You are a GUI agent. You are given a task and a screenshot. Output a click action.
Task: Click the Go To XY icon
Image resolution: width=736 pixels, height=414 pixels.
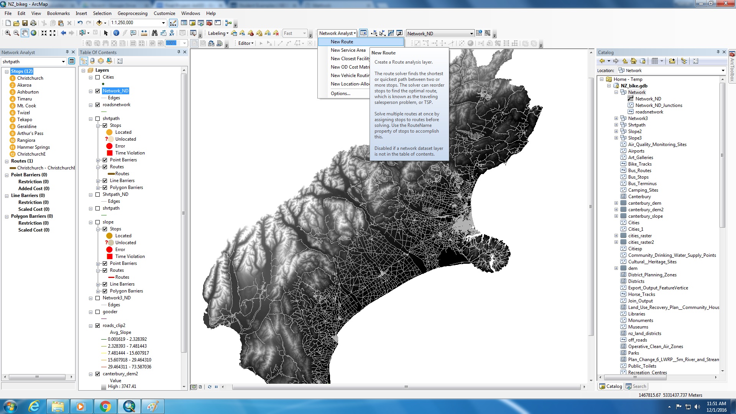pos(172,33)
